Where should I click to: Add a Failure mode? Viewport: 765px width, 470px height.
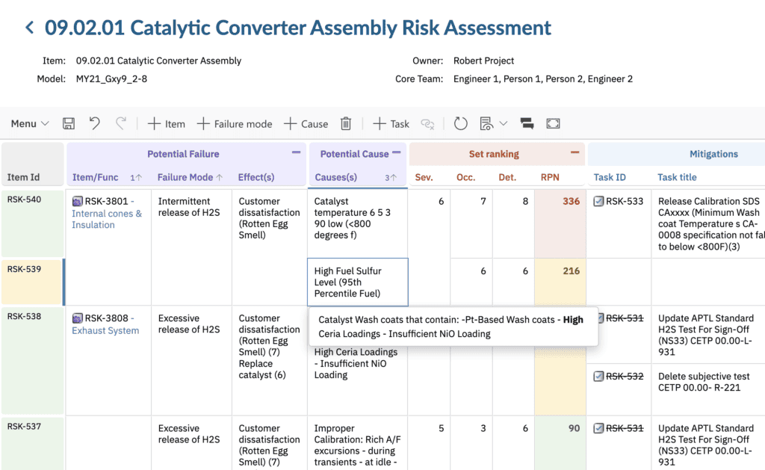(235, 123)
